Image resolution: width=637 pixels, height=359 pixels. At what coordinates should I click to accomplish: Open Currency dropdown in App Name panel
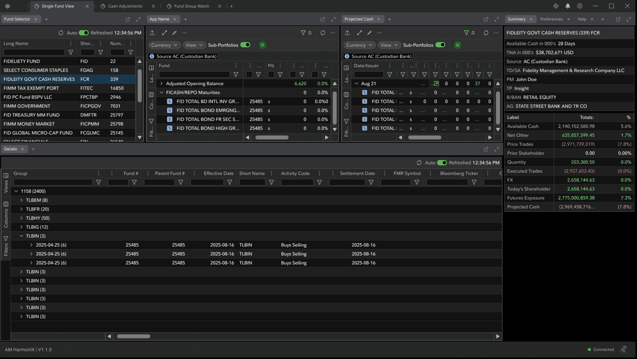pyautogui.click(x=164, y=45)
